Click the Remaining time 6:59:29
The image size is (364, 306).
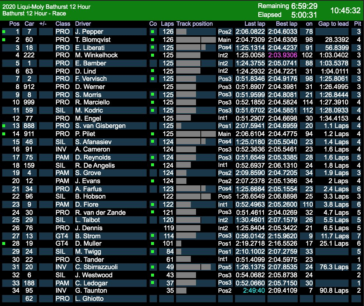pos(304,6)
